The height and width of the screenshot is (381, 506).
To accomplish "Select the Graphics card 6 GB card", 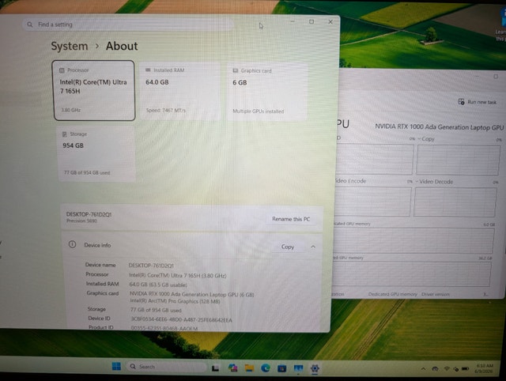I will click(266, 92).
